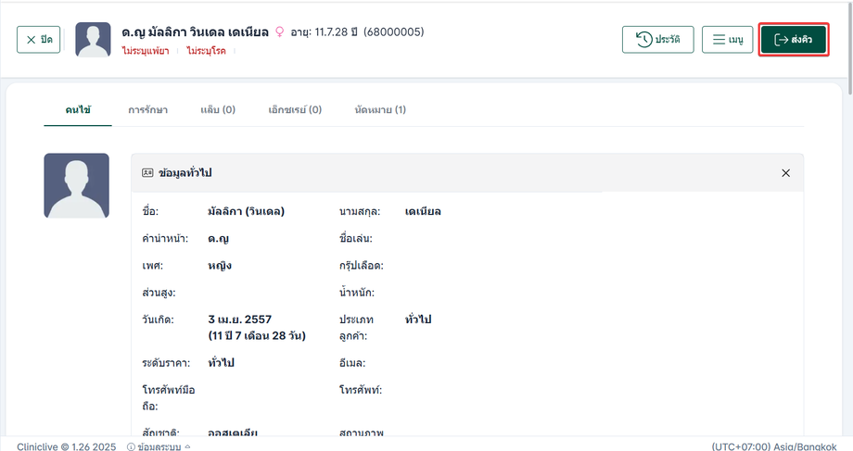Click the large patient profile photo
Viewport: 853px width, 451px height.
coord(76,185)
